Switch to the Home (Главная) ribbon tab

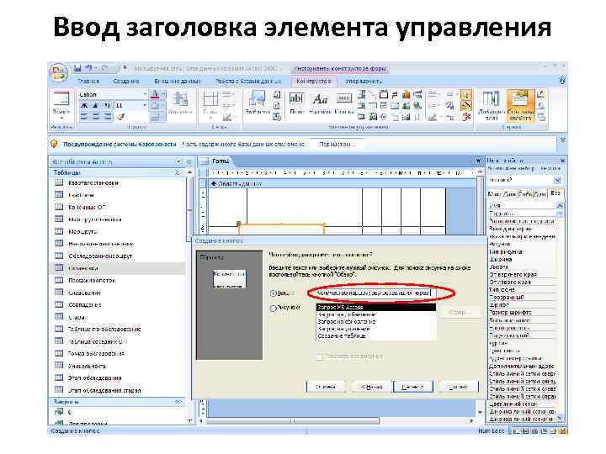(x=88, y=81)
